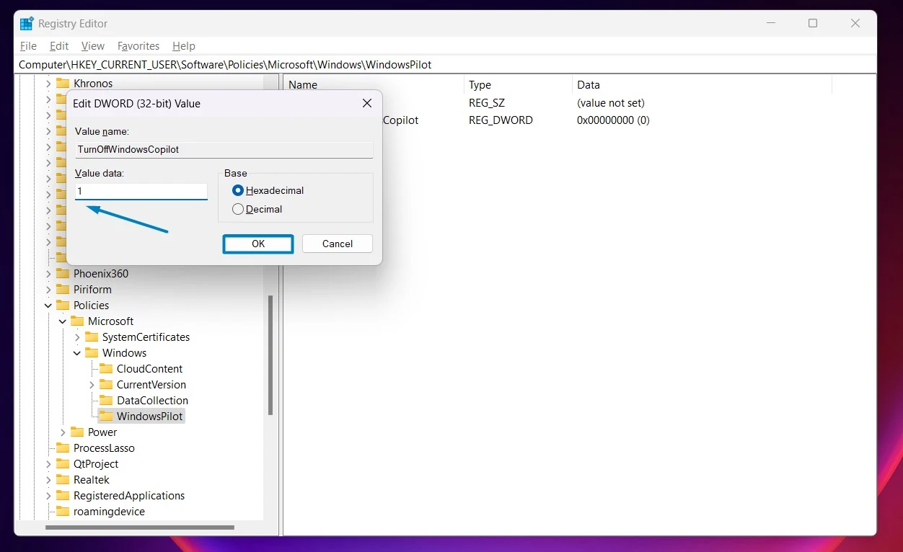Select the ProcessLasso folder icon
The height and width of the screenshot is (552, 903).
(63, 448)
